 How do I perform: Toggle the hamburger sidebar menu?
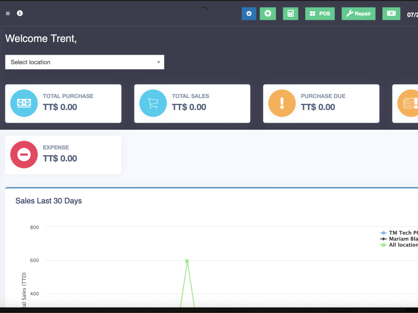(x=8, y=13)
